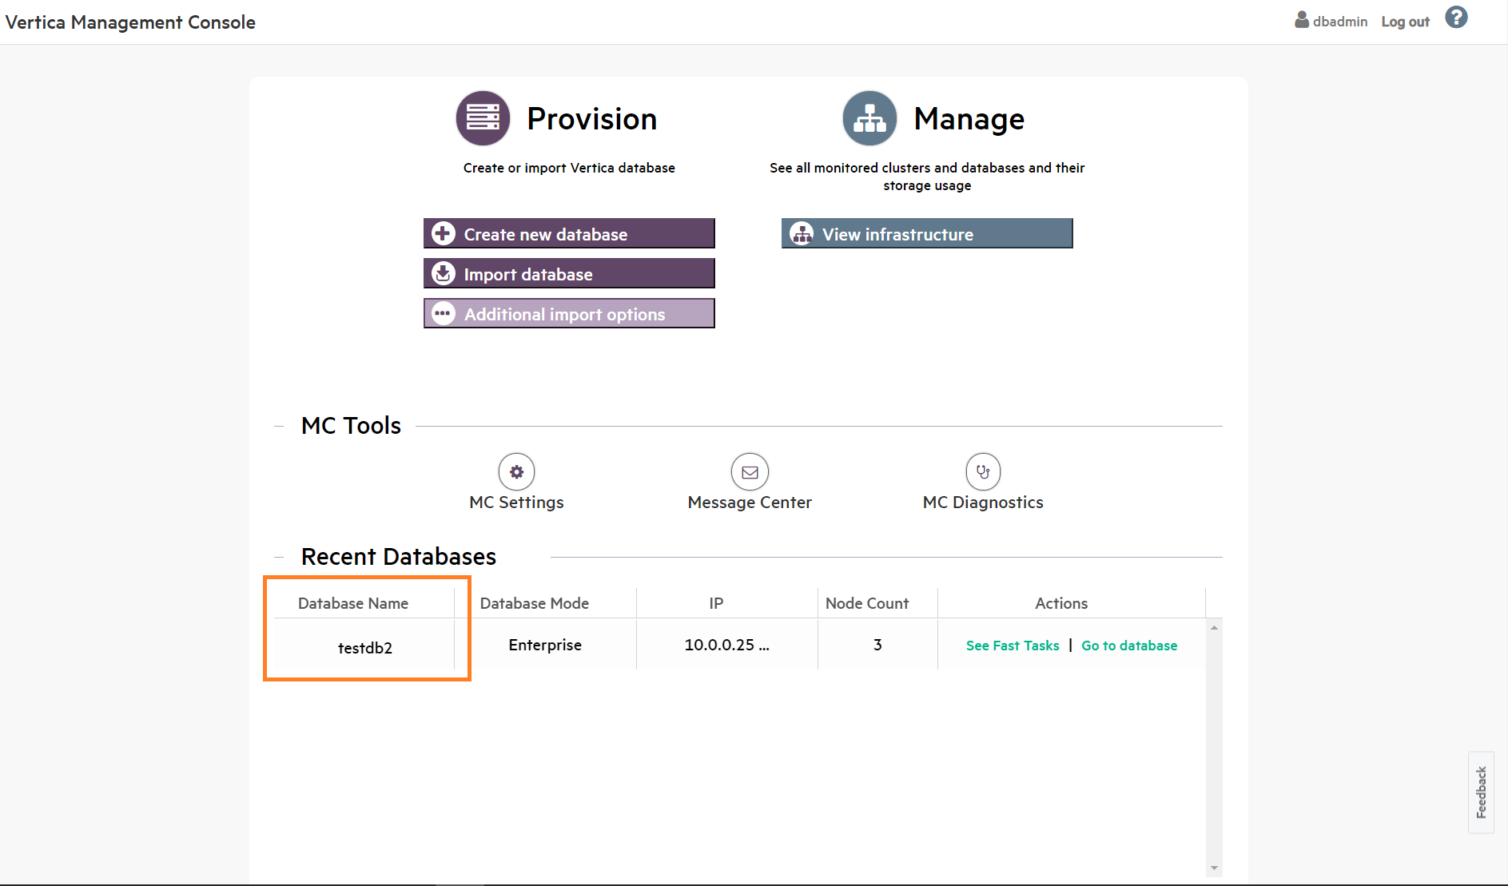Click the Provision server icon
1508x886 pixels.
(483, 118)
